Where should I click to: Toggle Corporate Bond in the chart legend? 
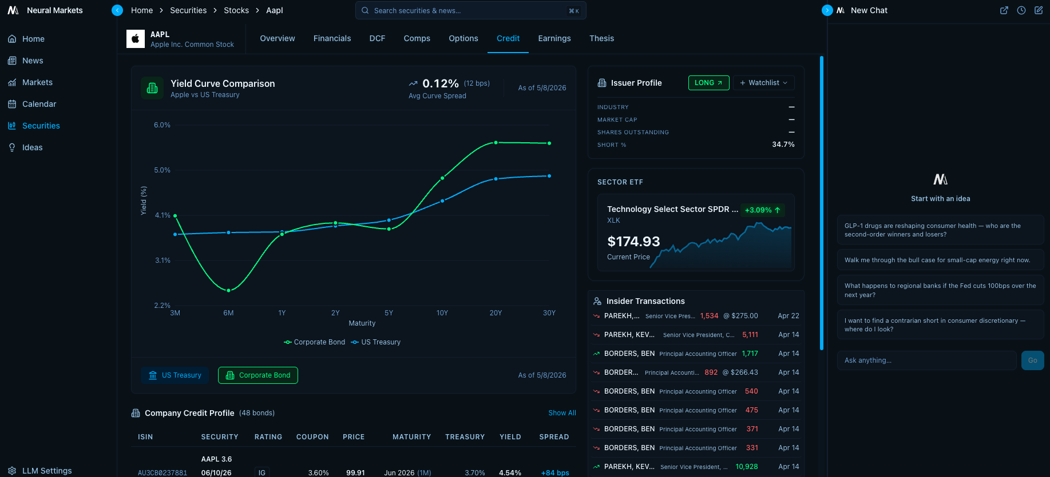tap(315, 342)
